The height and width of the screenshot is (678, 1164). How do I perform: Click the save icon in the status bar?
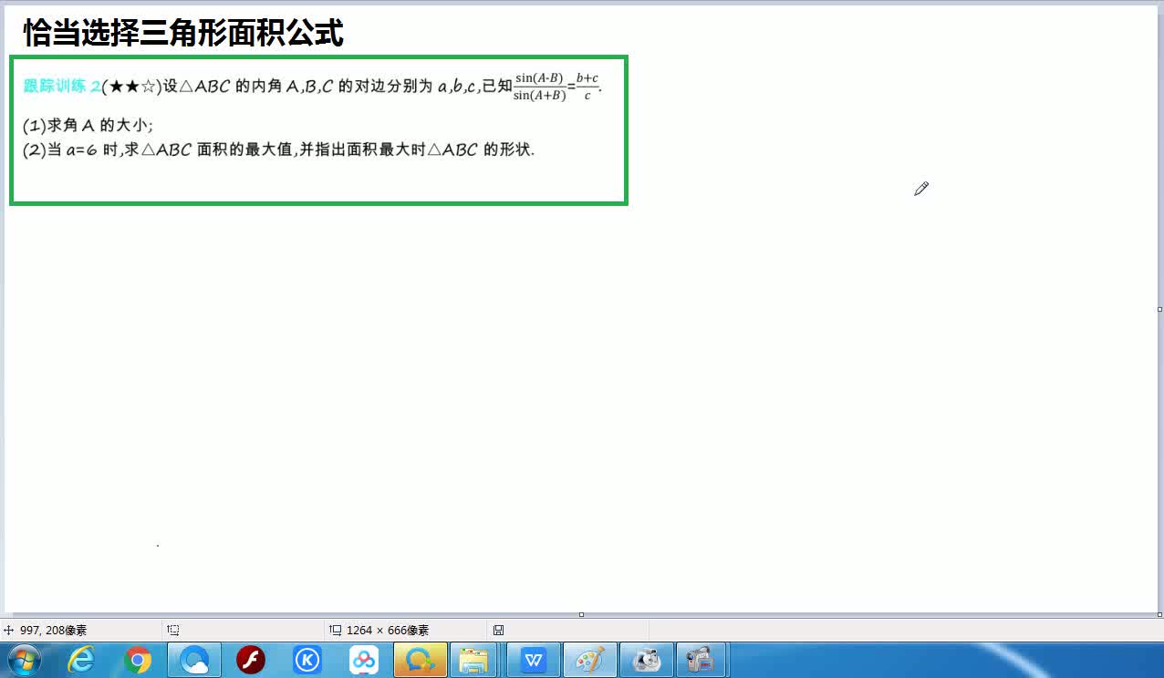(x=497, y=630)
